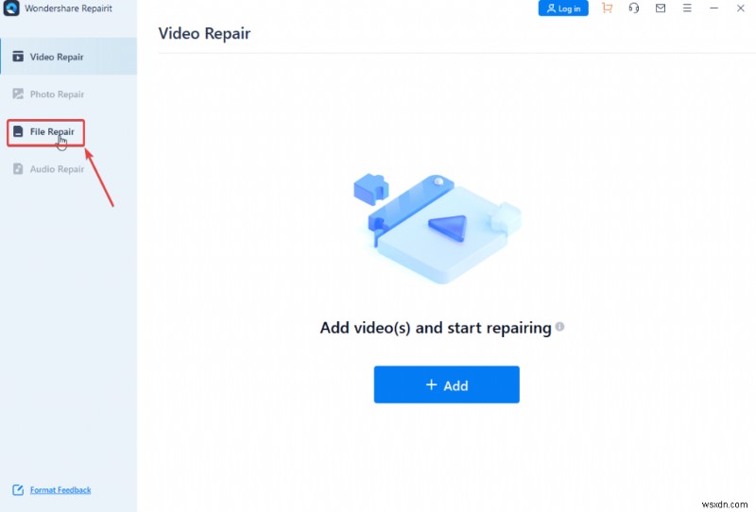
Task: Open the Format Feedback link
Action: tap(60, 490)
